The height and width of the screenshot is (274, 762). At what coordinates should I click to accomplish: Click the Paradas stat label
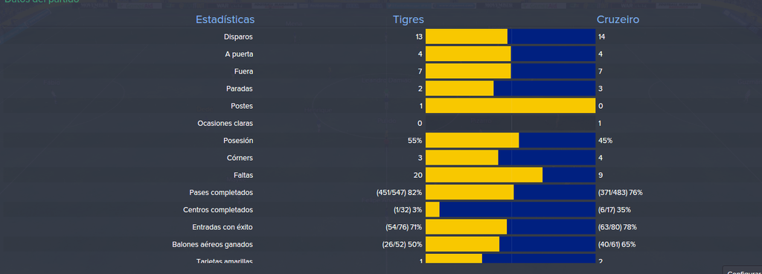240,89
